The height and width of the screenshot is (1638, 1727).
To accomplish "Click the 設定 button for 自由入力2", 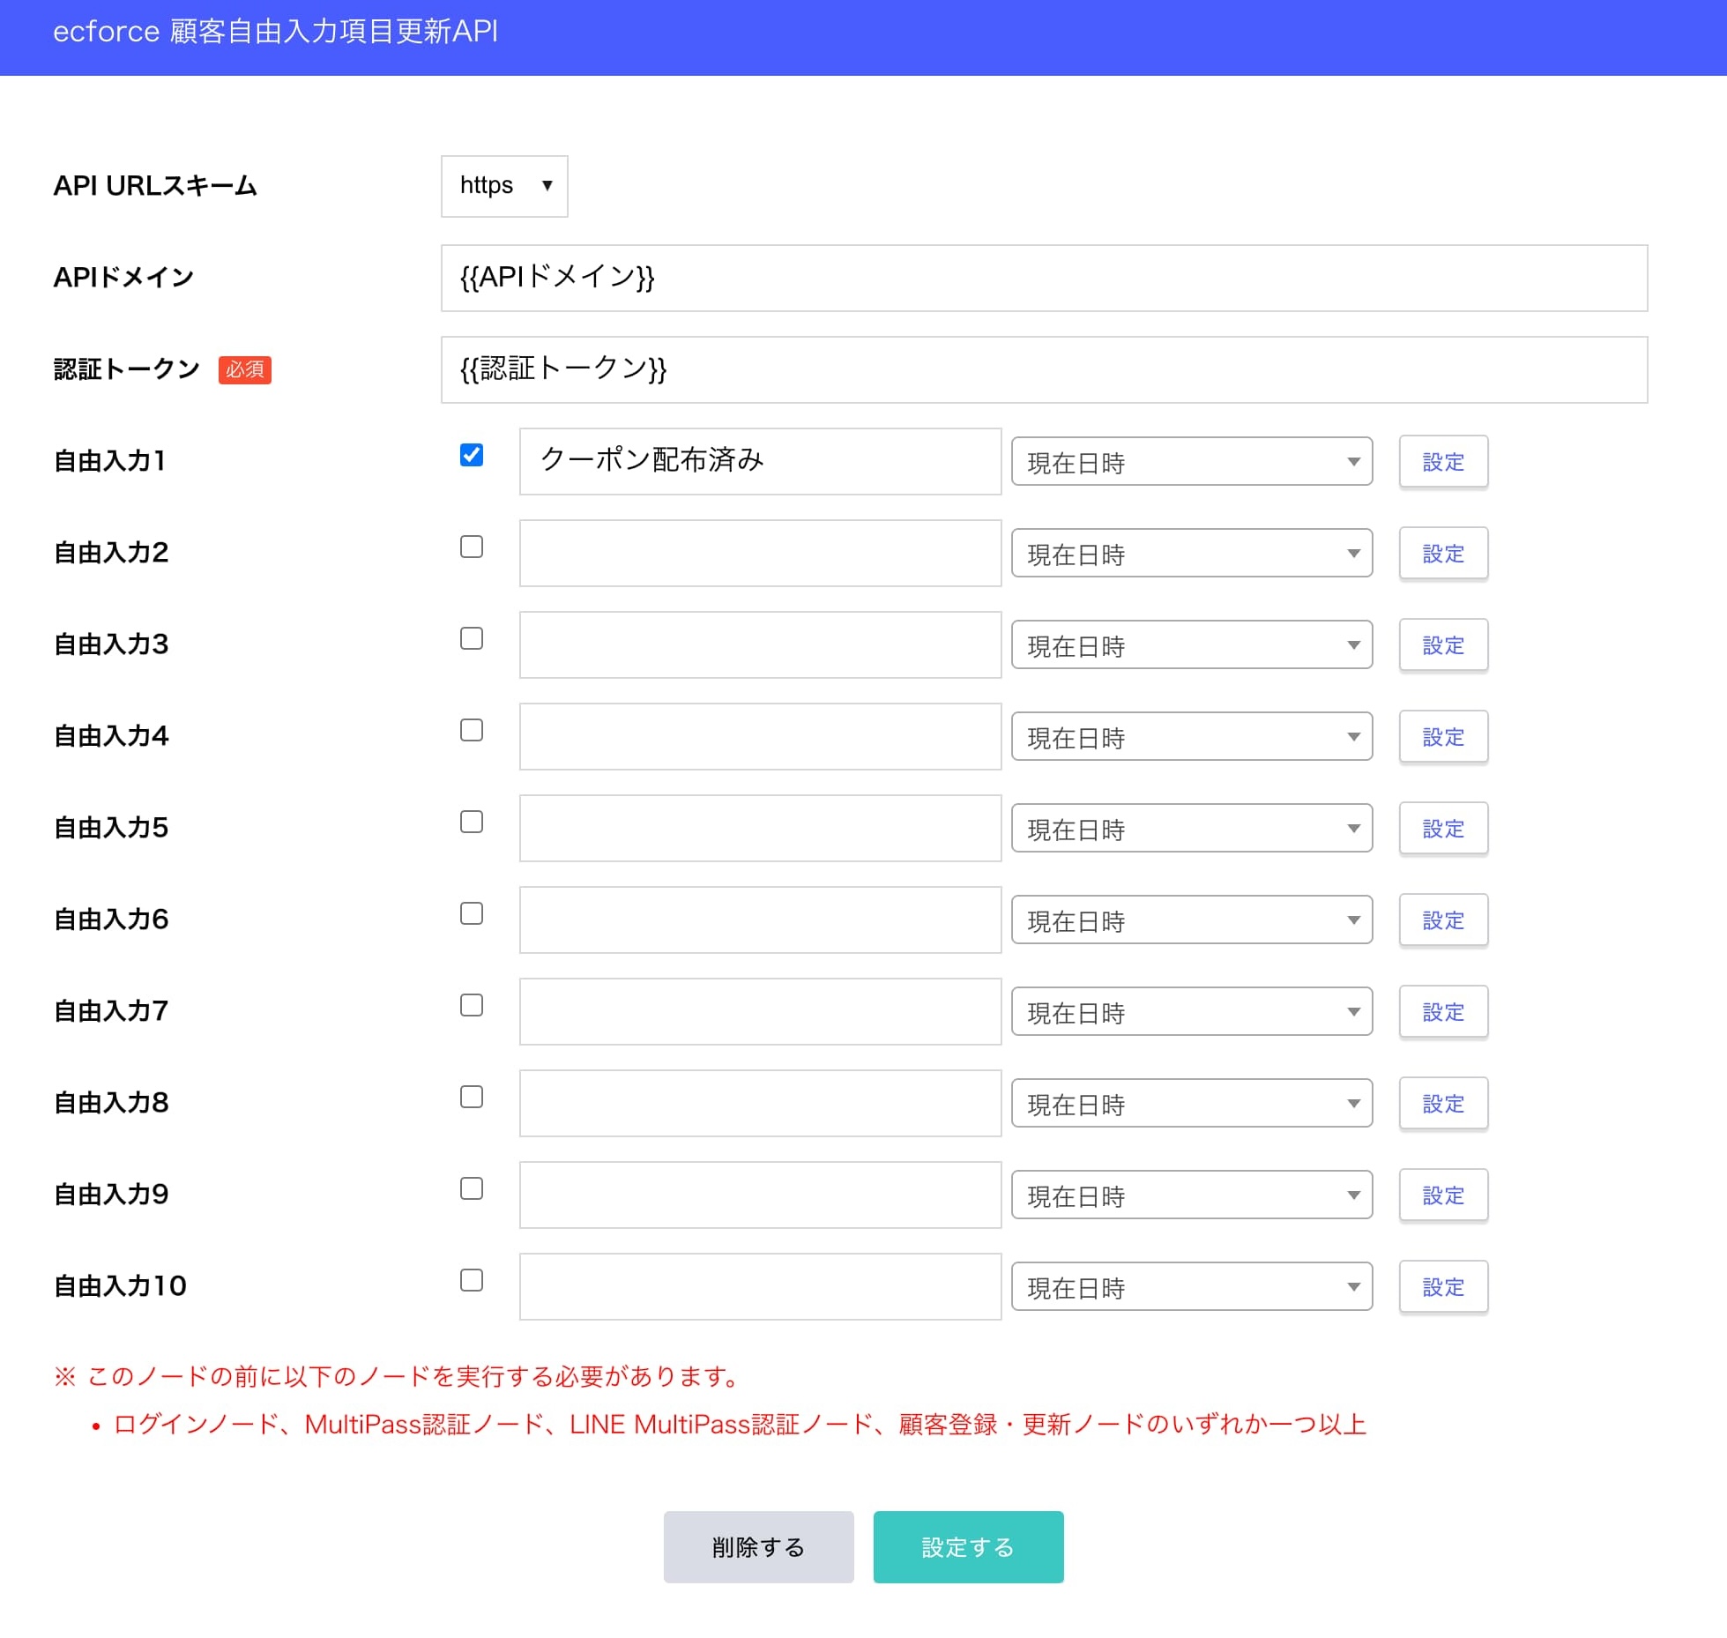I will [1443, 553].
